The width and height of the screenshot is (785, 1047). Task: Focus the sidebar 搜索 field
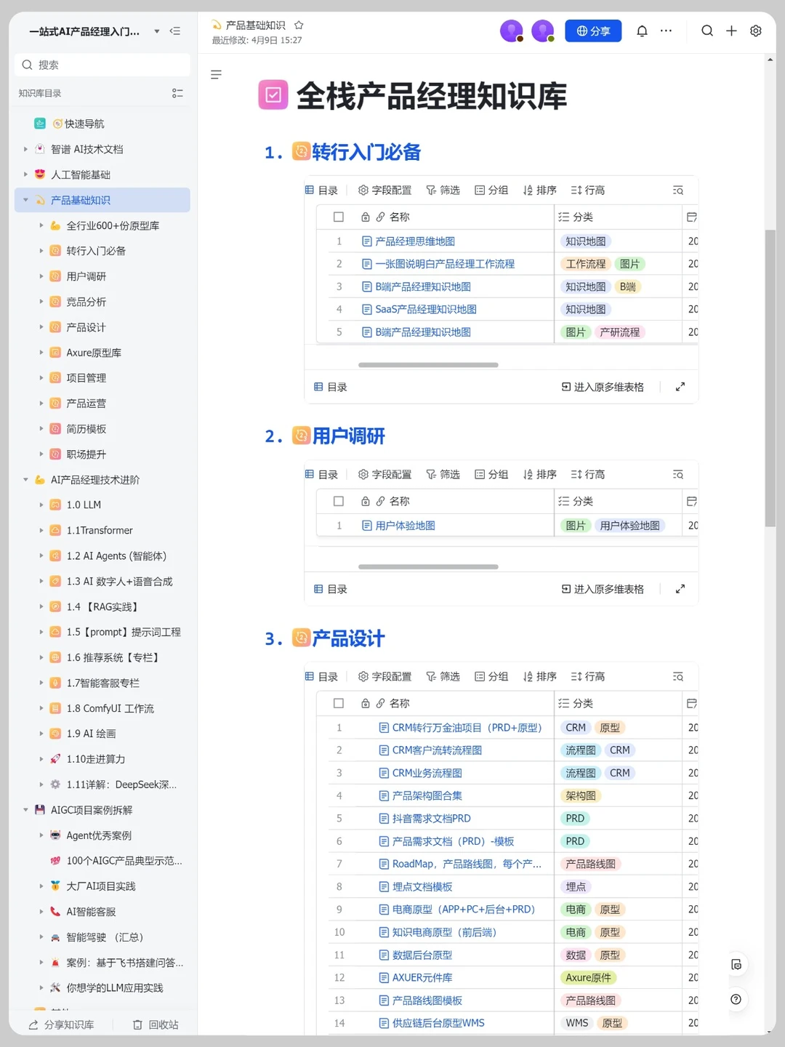[x=102, y=65]
